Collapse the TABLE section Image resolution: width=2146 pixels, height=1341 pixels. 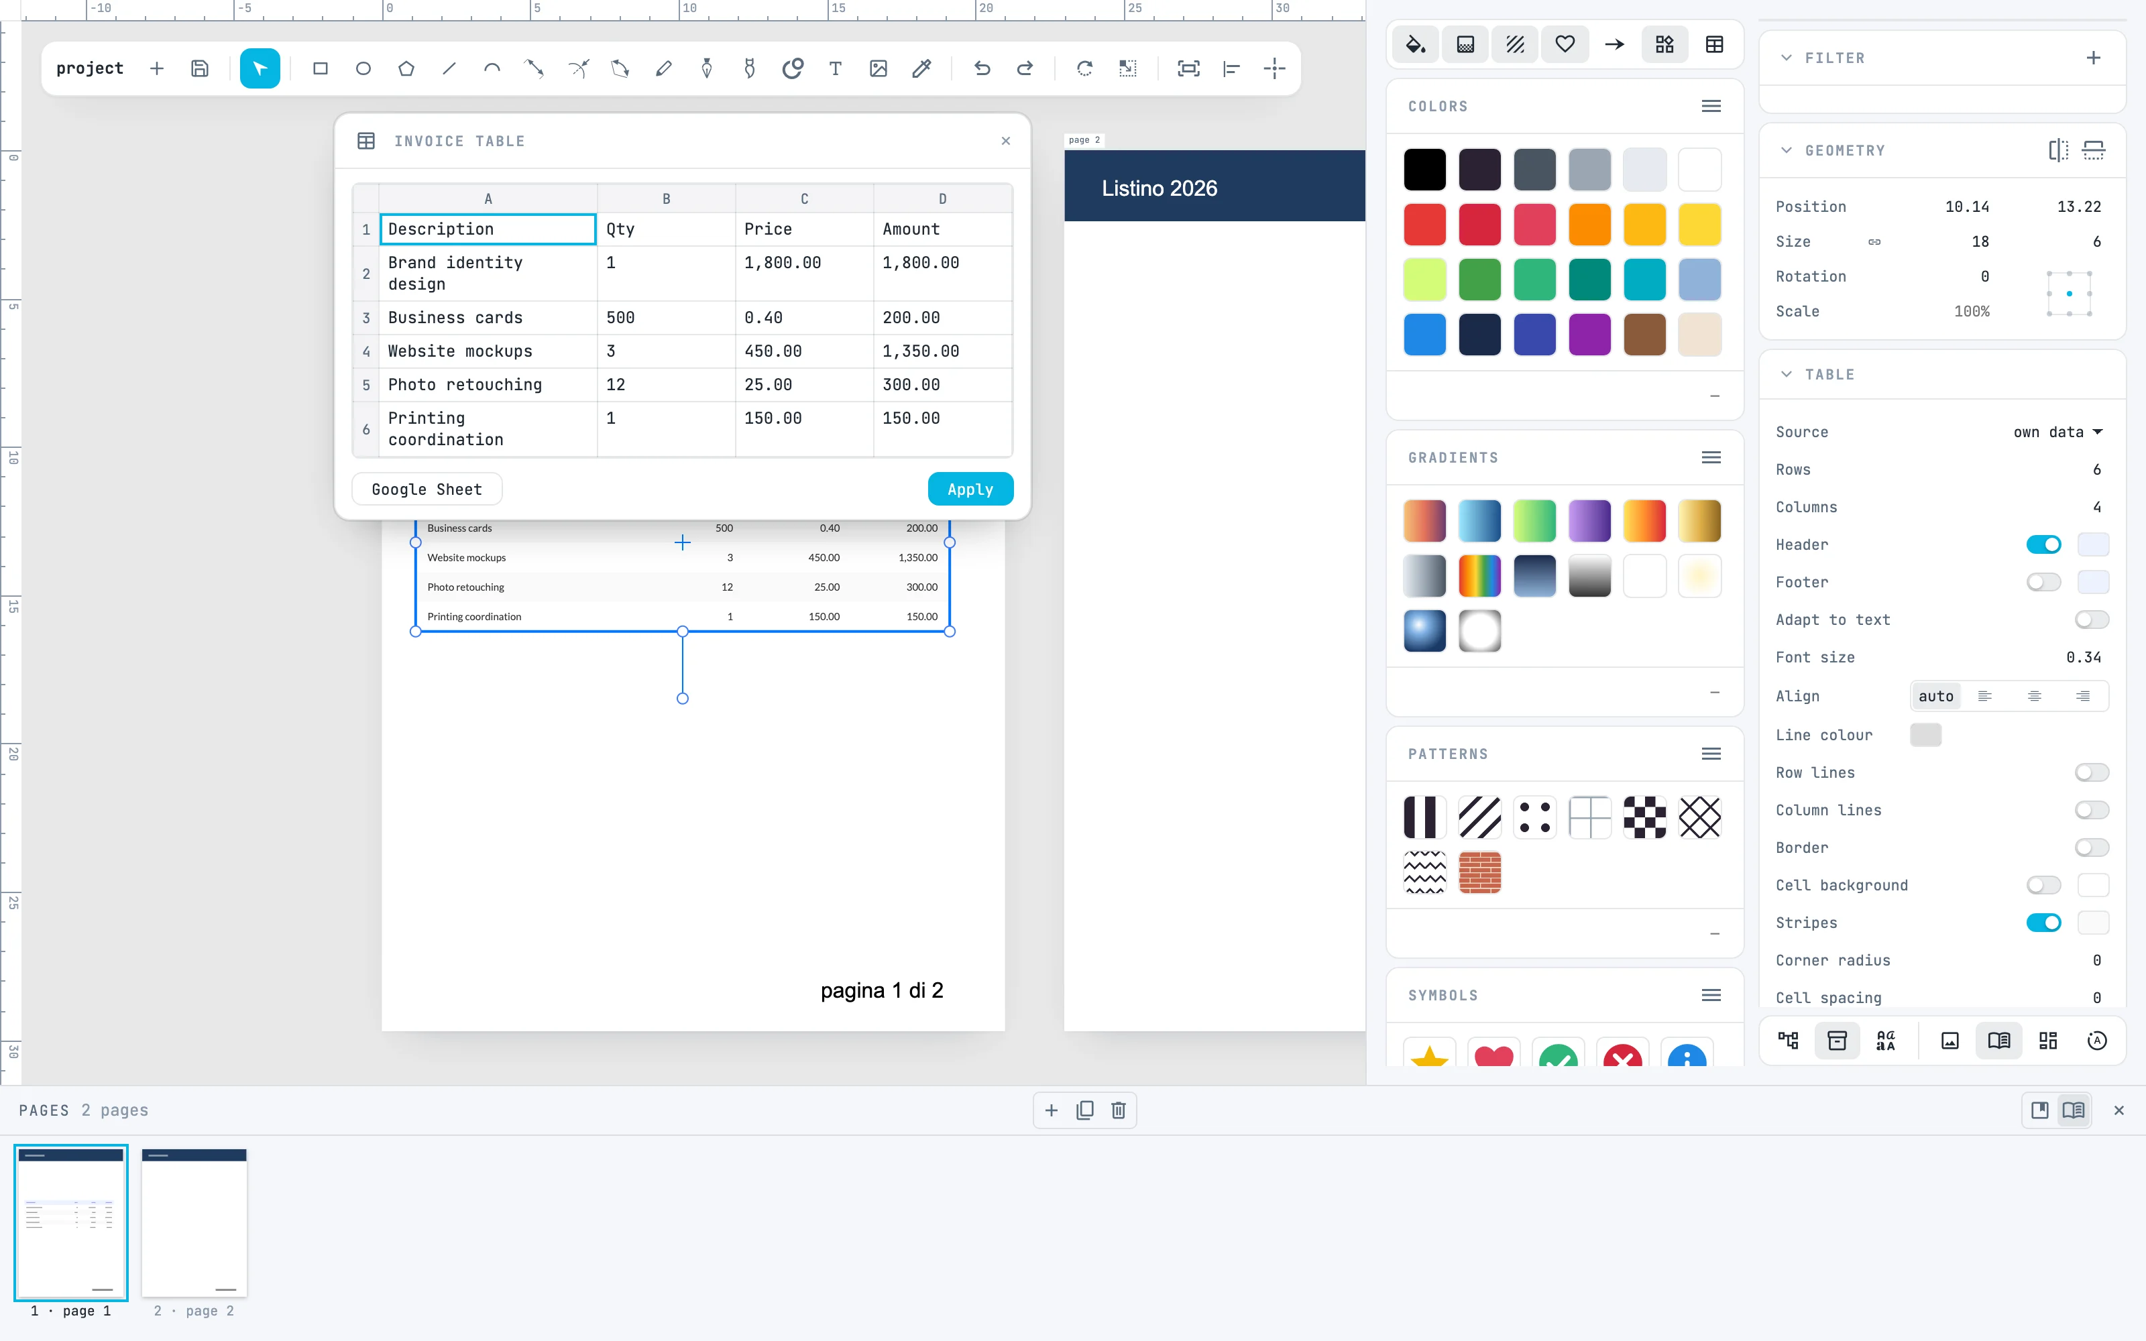click(x=1787, y=374)
